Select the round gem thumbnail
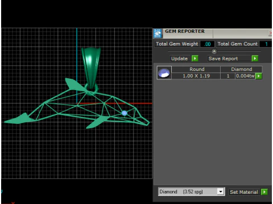 click(x=164, y=73)
